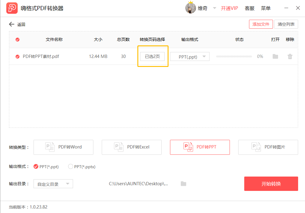Click the 输出格式 column header

pos(190,40)
